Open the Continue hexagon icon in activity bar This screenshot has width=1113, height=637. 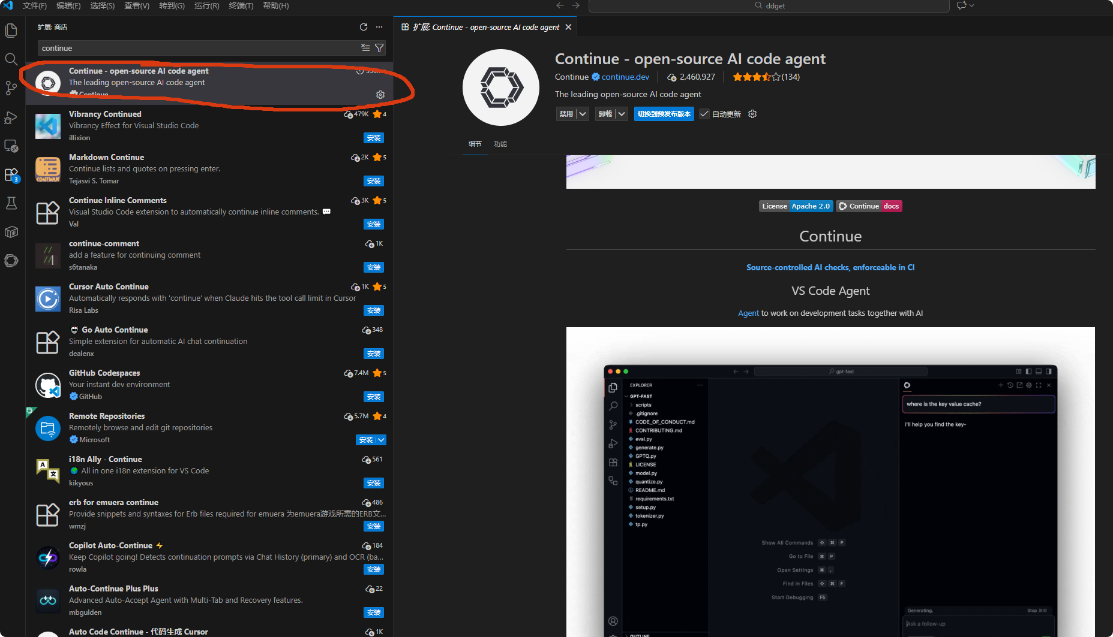pos(11,261)
